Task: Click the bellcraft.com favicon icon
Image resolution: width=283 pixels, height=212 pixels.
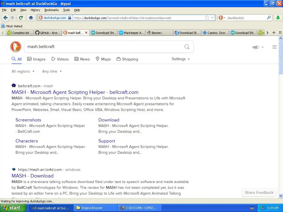Action: [14, 86]
